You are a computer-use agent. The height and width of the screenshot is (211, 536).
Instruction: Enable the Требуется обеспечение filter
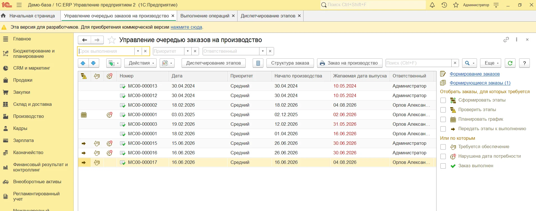443,147
